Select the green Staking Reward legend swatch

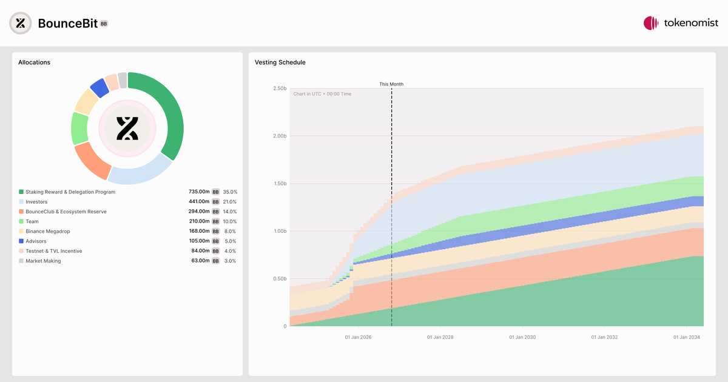pos(21,192)
